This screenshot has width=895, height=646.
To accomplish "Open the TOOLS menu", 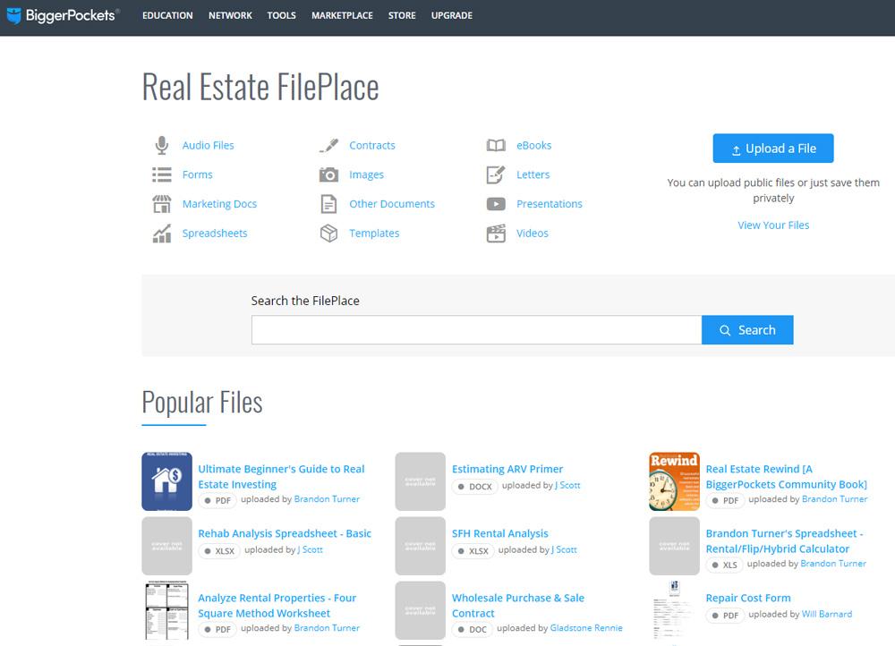I will [x=281, y=15].
